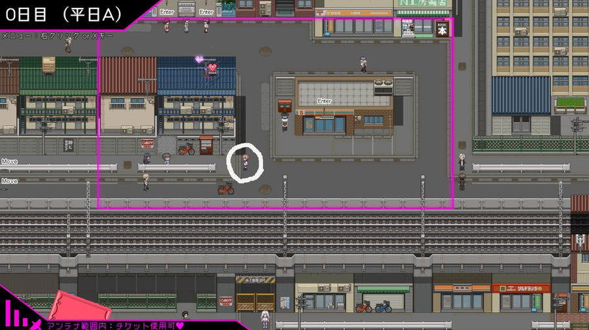Click the yellow construction gate under the tracks

[x=255, y=302]
